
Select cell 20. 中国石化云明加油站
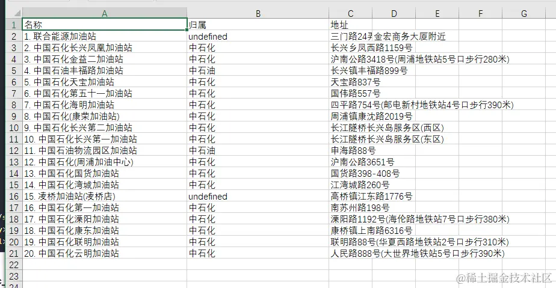105,253
